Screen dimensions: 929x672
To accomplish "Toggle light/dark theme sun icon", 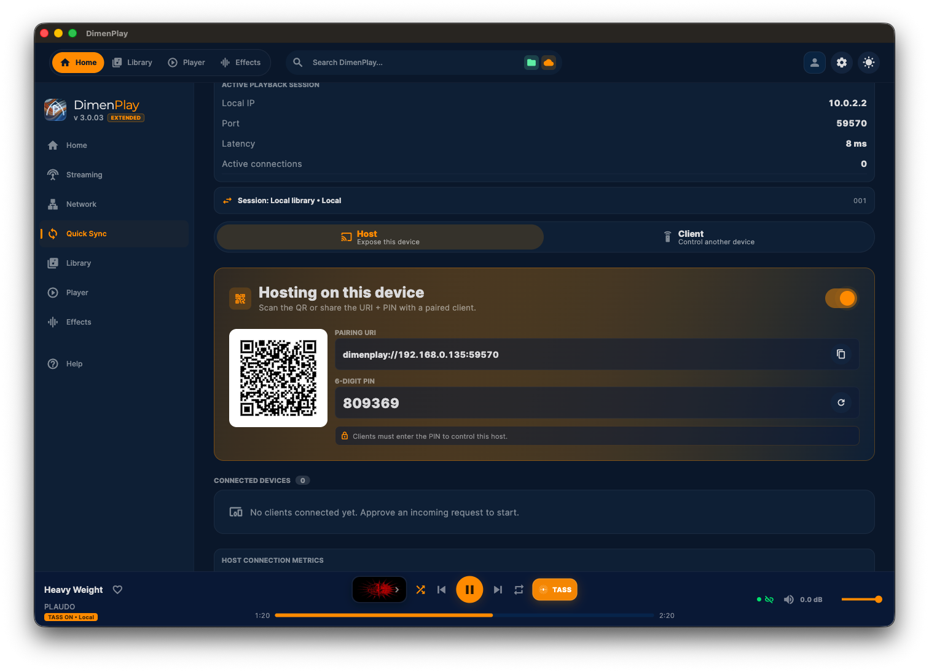I will (x=869, y=63).
